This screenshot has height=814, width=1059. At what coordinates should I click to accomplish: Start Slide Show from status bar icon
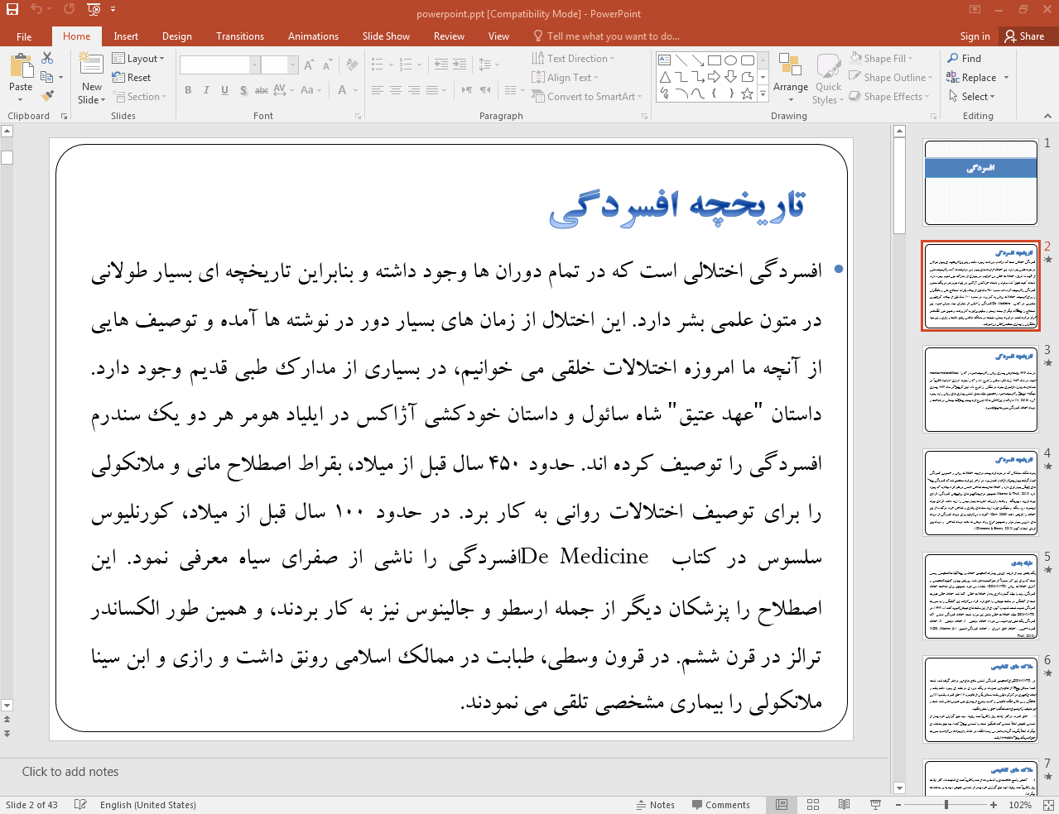pos(875,805)
